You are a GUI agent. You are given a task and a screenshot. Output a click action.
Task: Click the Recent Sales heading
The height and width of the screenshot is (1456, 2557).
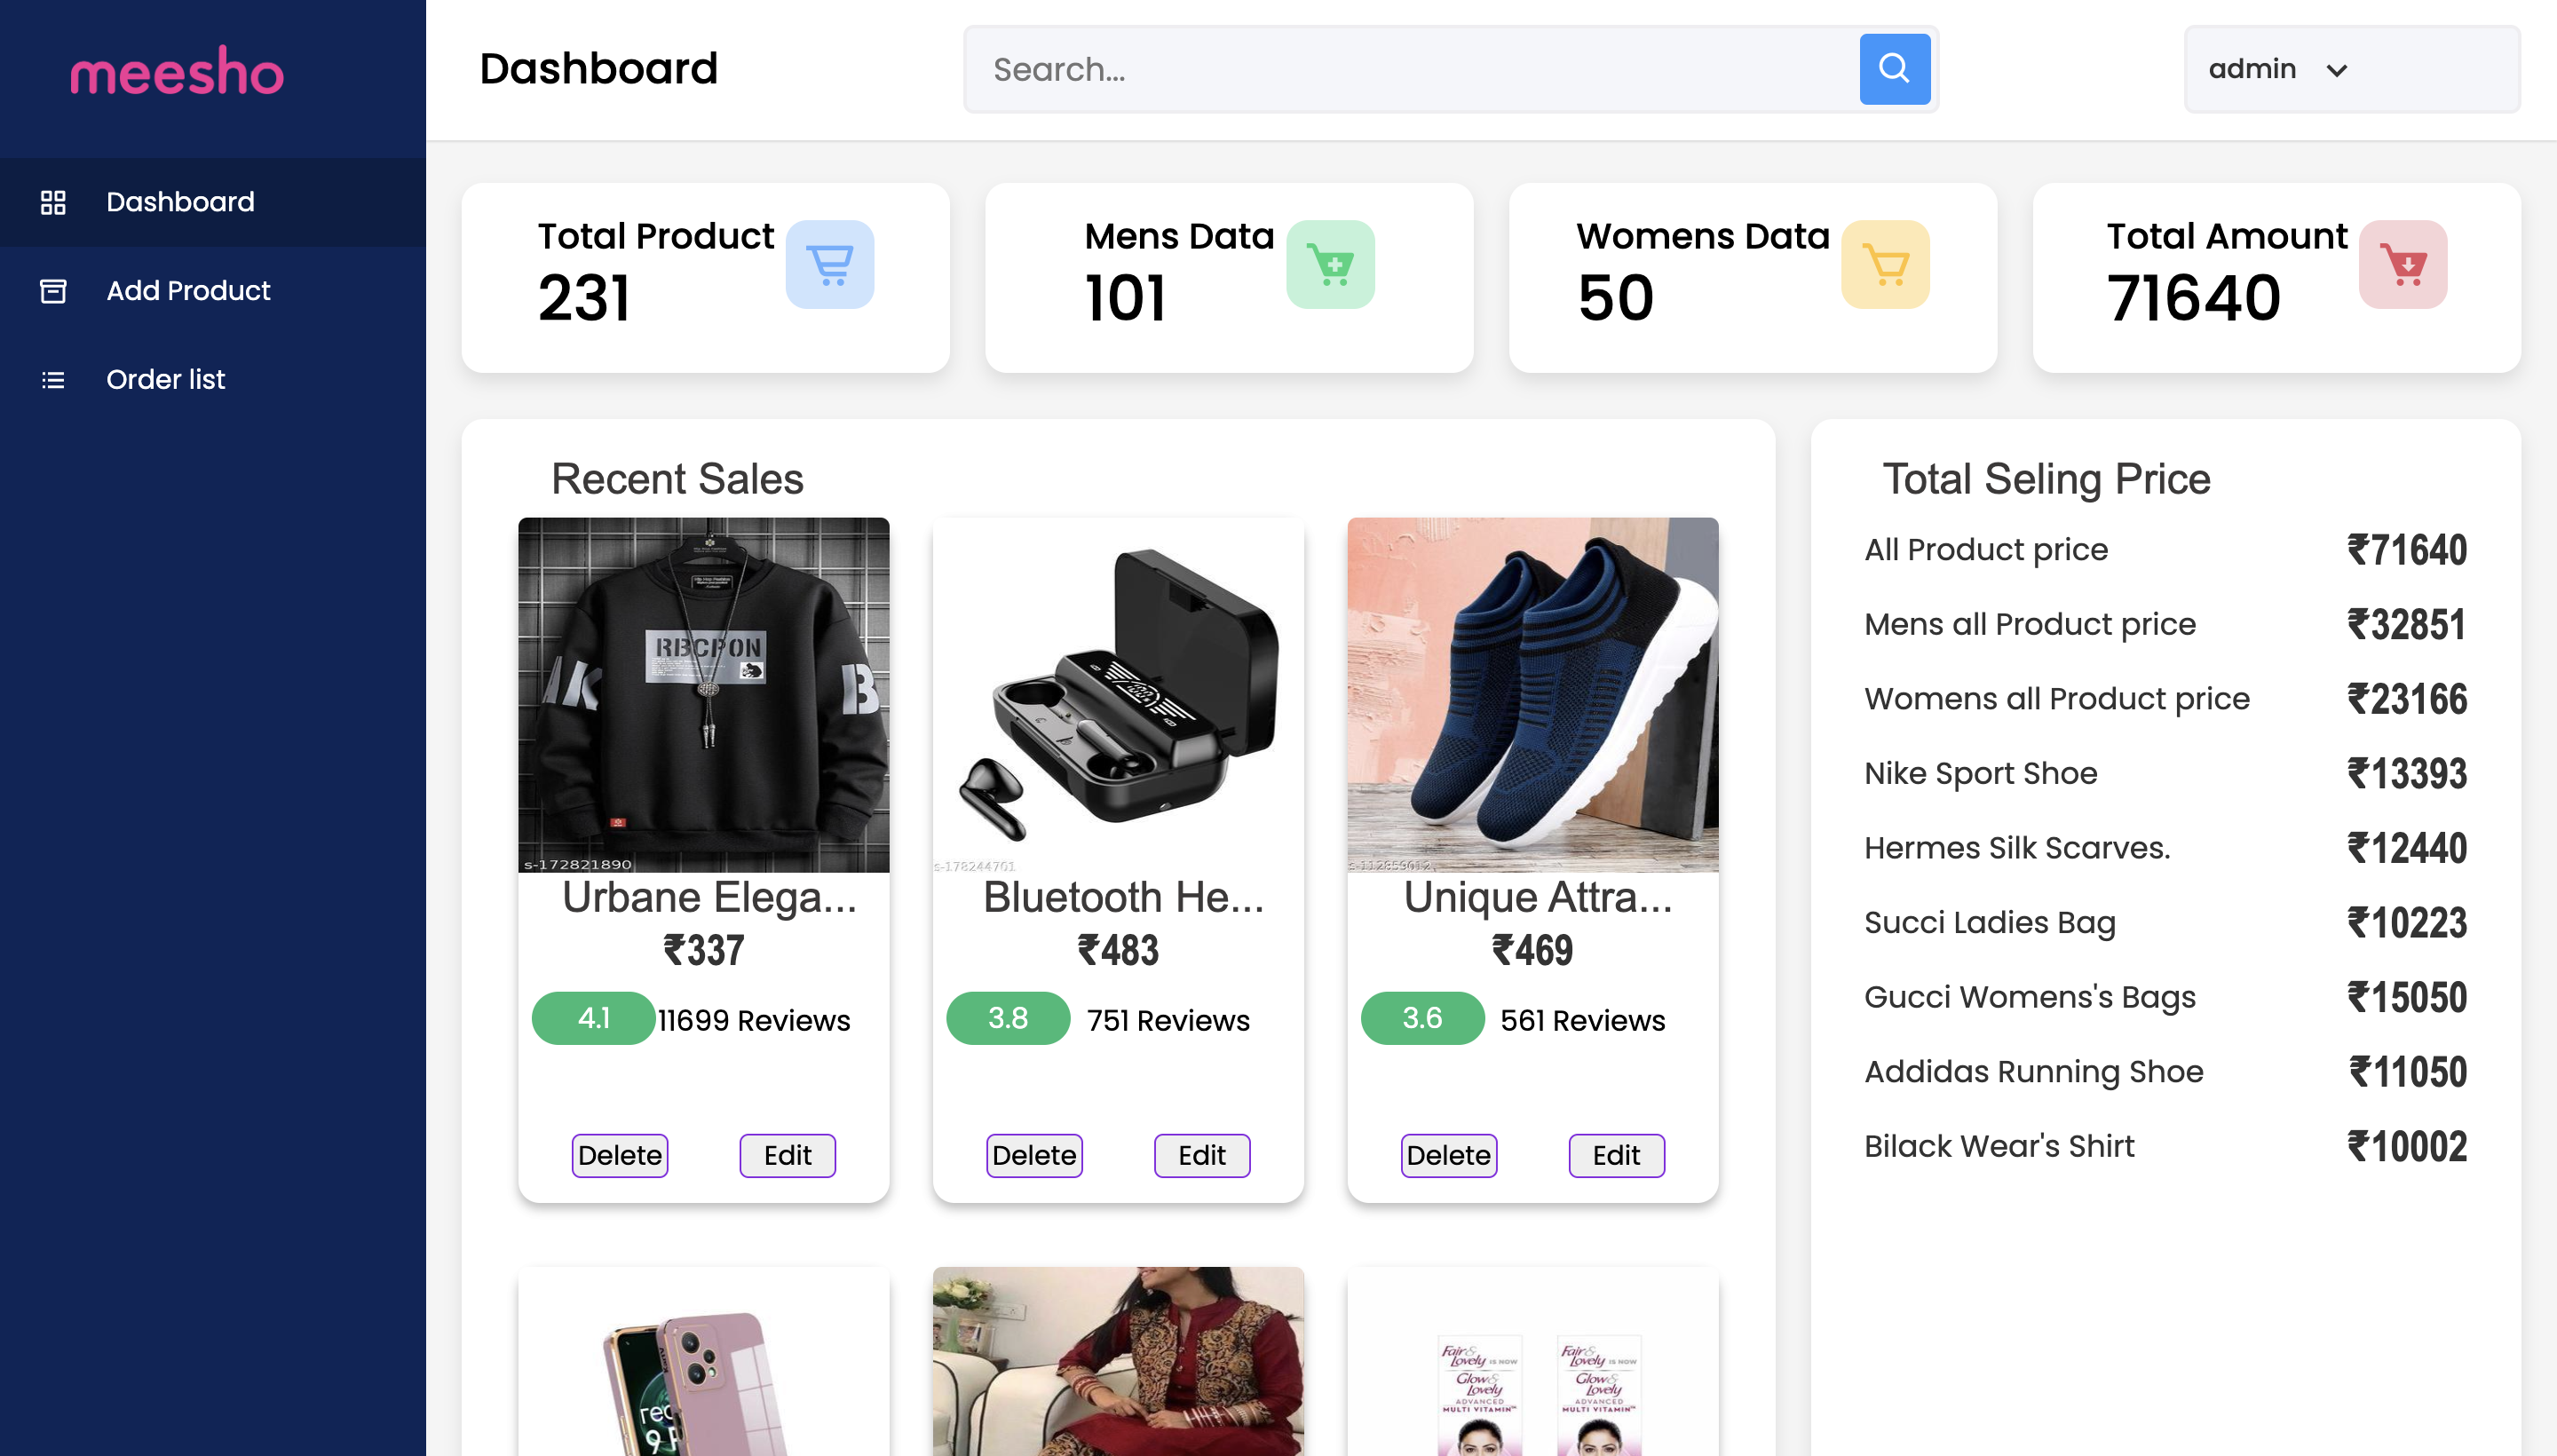tap(677, 479)
